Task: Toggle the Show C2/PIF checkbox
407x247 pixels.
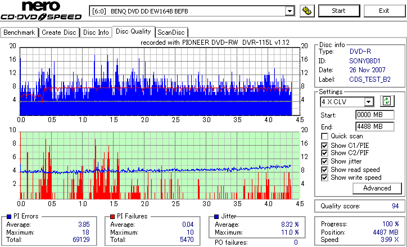Action: (324, 153)
